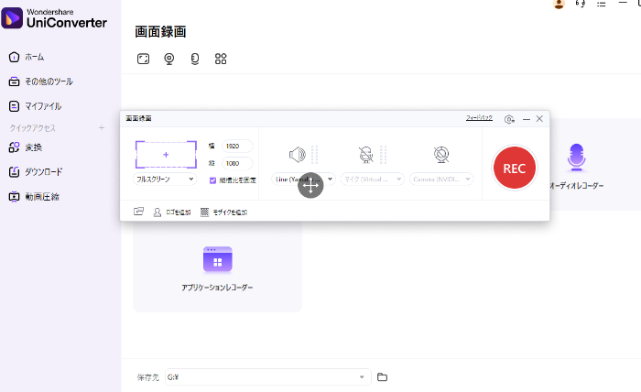Open the アプリケーションレコーダー card
This screenshot has width=641, height=392.
pyautogui.click(x=218, y=267)
